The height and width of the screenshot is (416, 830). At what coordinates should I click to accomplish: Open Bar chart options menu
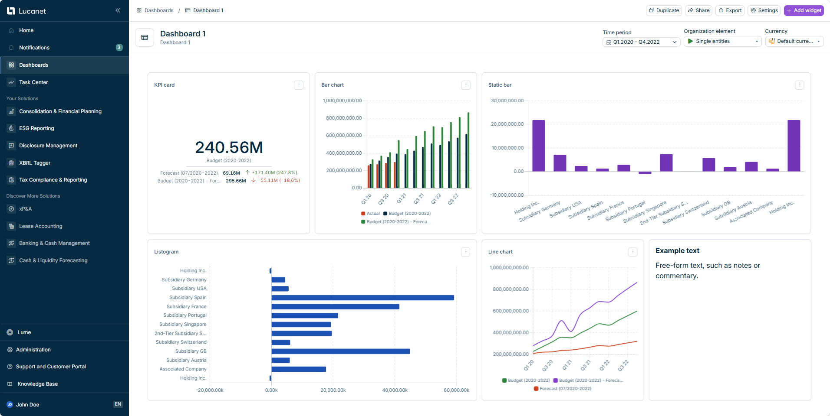coord(466,85)
